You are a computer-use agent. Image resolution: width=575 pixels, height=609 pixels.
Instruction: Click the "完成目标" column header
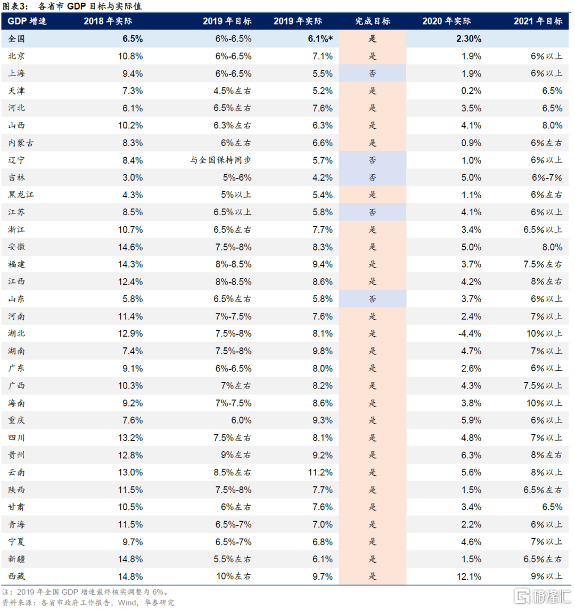pyautogui.click(x=372, y=21)
